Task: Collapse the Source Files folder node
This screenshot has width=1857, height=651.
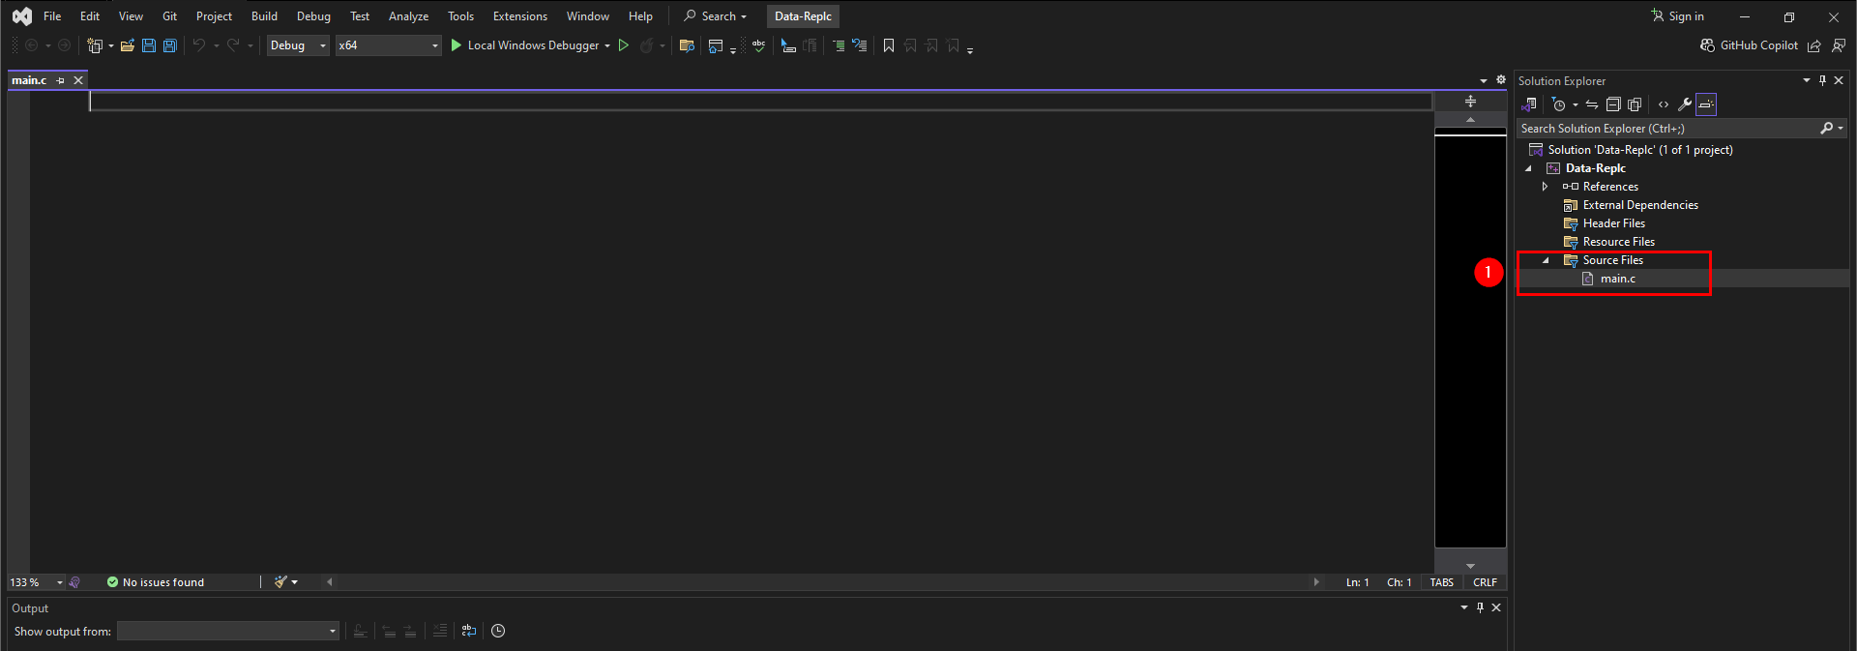Action: pyautogui.click(x=1546, y=260)
